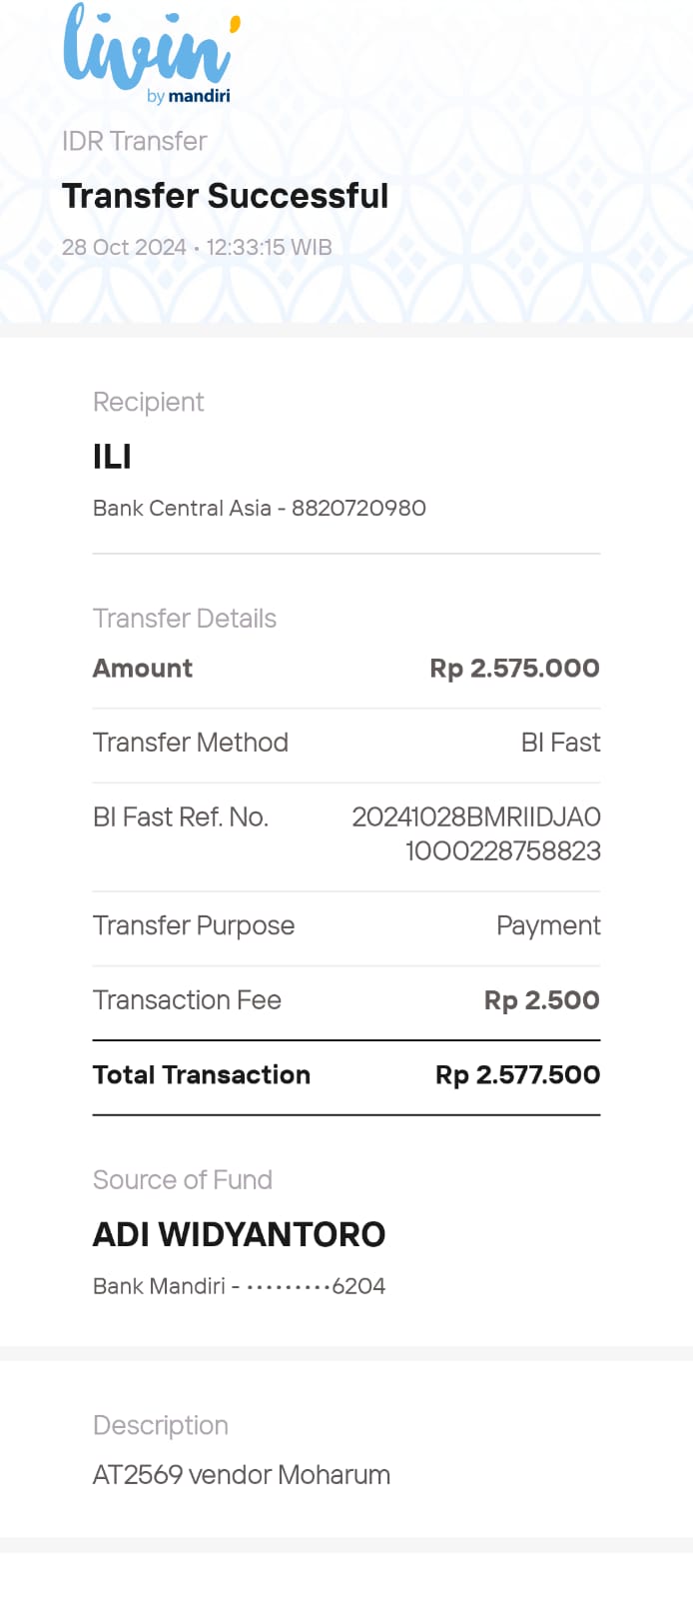Viewport: 693px width, 1599px height.
Task: Select the Bank Central Asia account number
Action: [260, 508]
